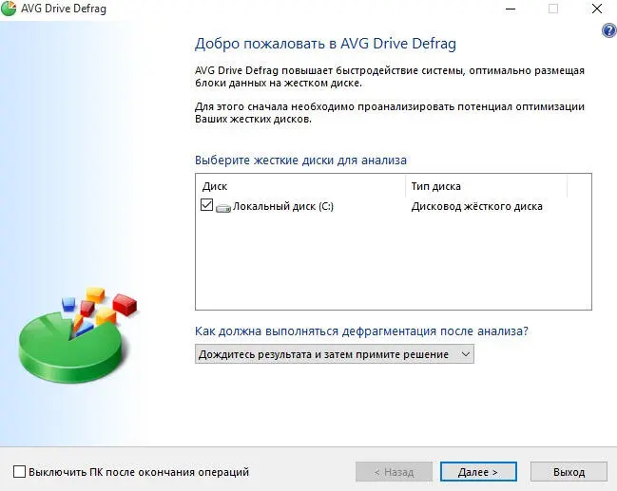Click the Выход button

[x=569, y=471]
